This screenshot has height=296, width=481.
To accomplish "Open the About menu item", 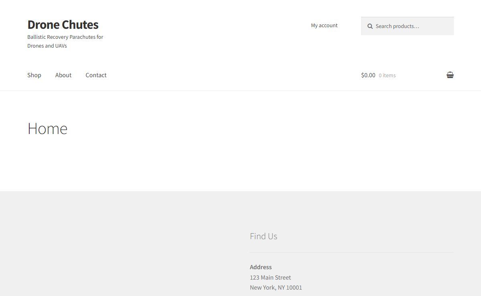I will pos(63,75).
